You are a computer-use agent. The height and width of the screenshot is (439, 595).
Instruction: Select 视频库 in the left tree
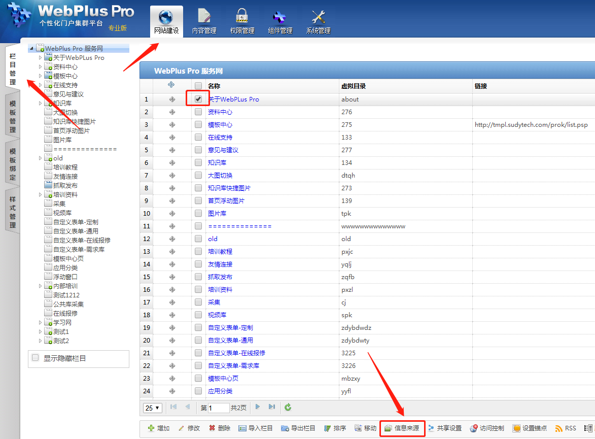pos(62,213)
